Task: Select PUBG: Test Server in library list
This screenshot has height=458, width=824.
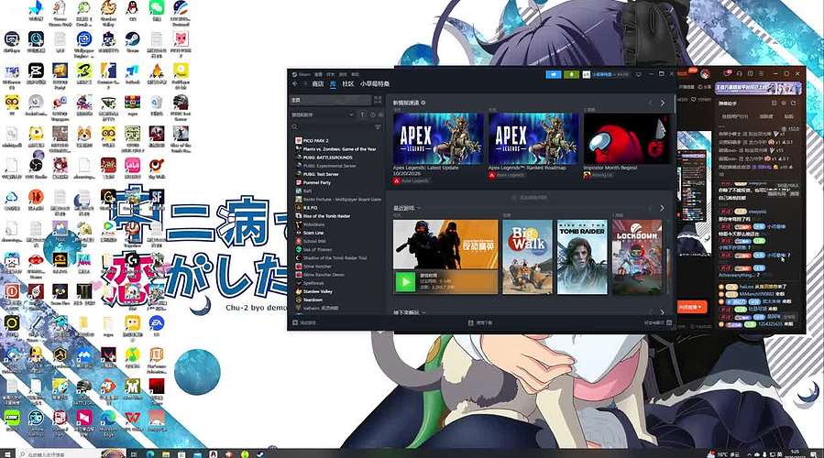Action: pos(317,174)
